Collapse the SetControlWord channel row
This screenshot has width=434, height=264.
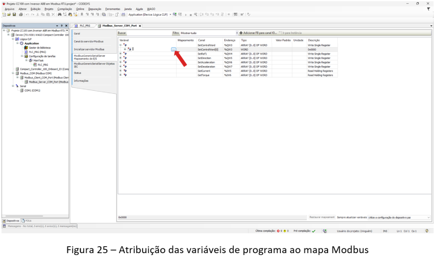coord(120,45)
